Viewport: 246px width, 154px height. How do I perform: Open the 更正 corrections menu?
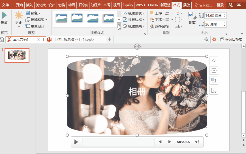[18, 20]
